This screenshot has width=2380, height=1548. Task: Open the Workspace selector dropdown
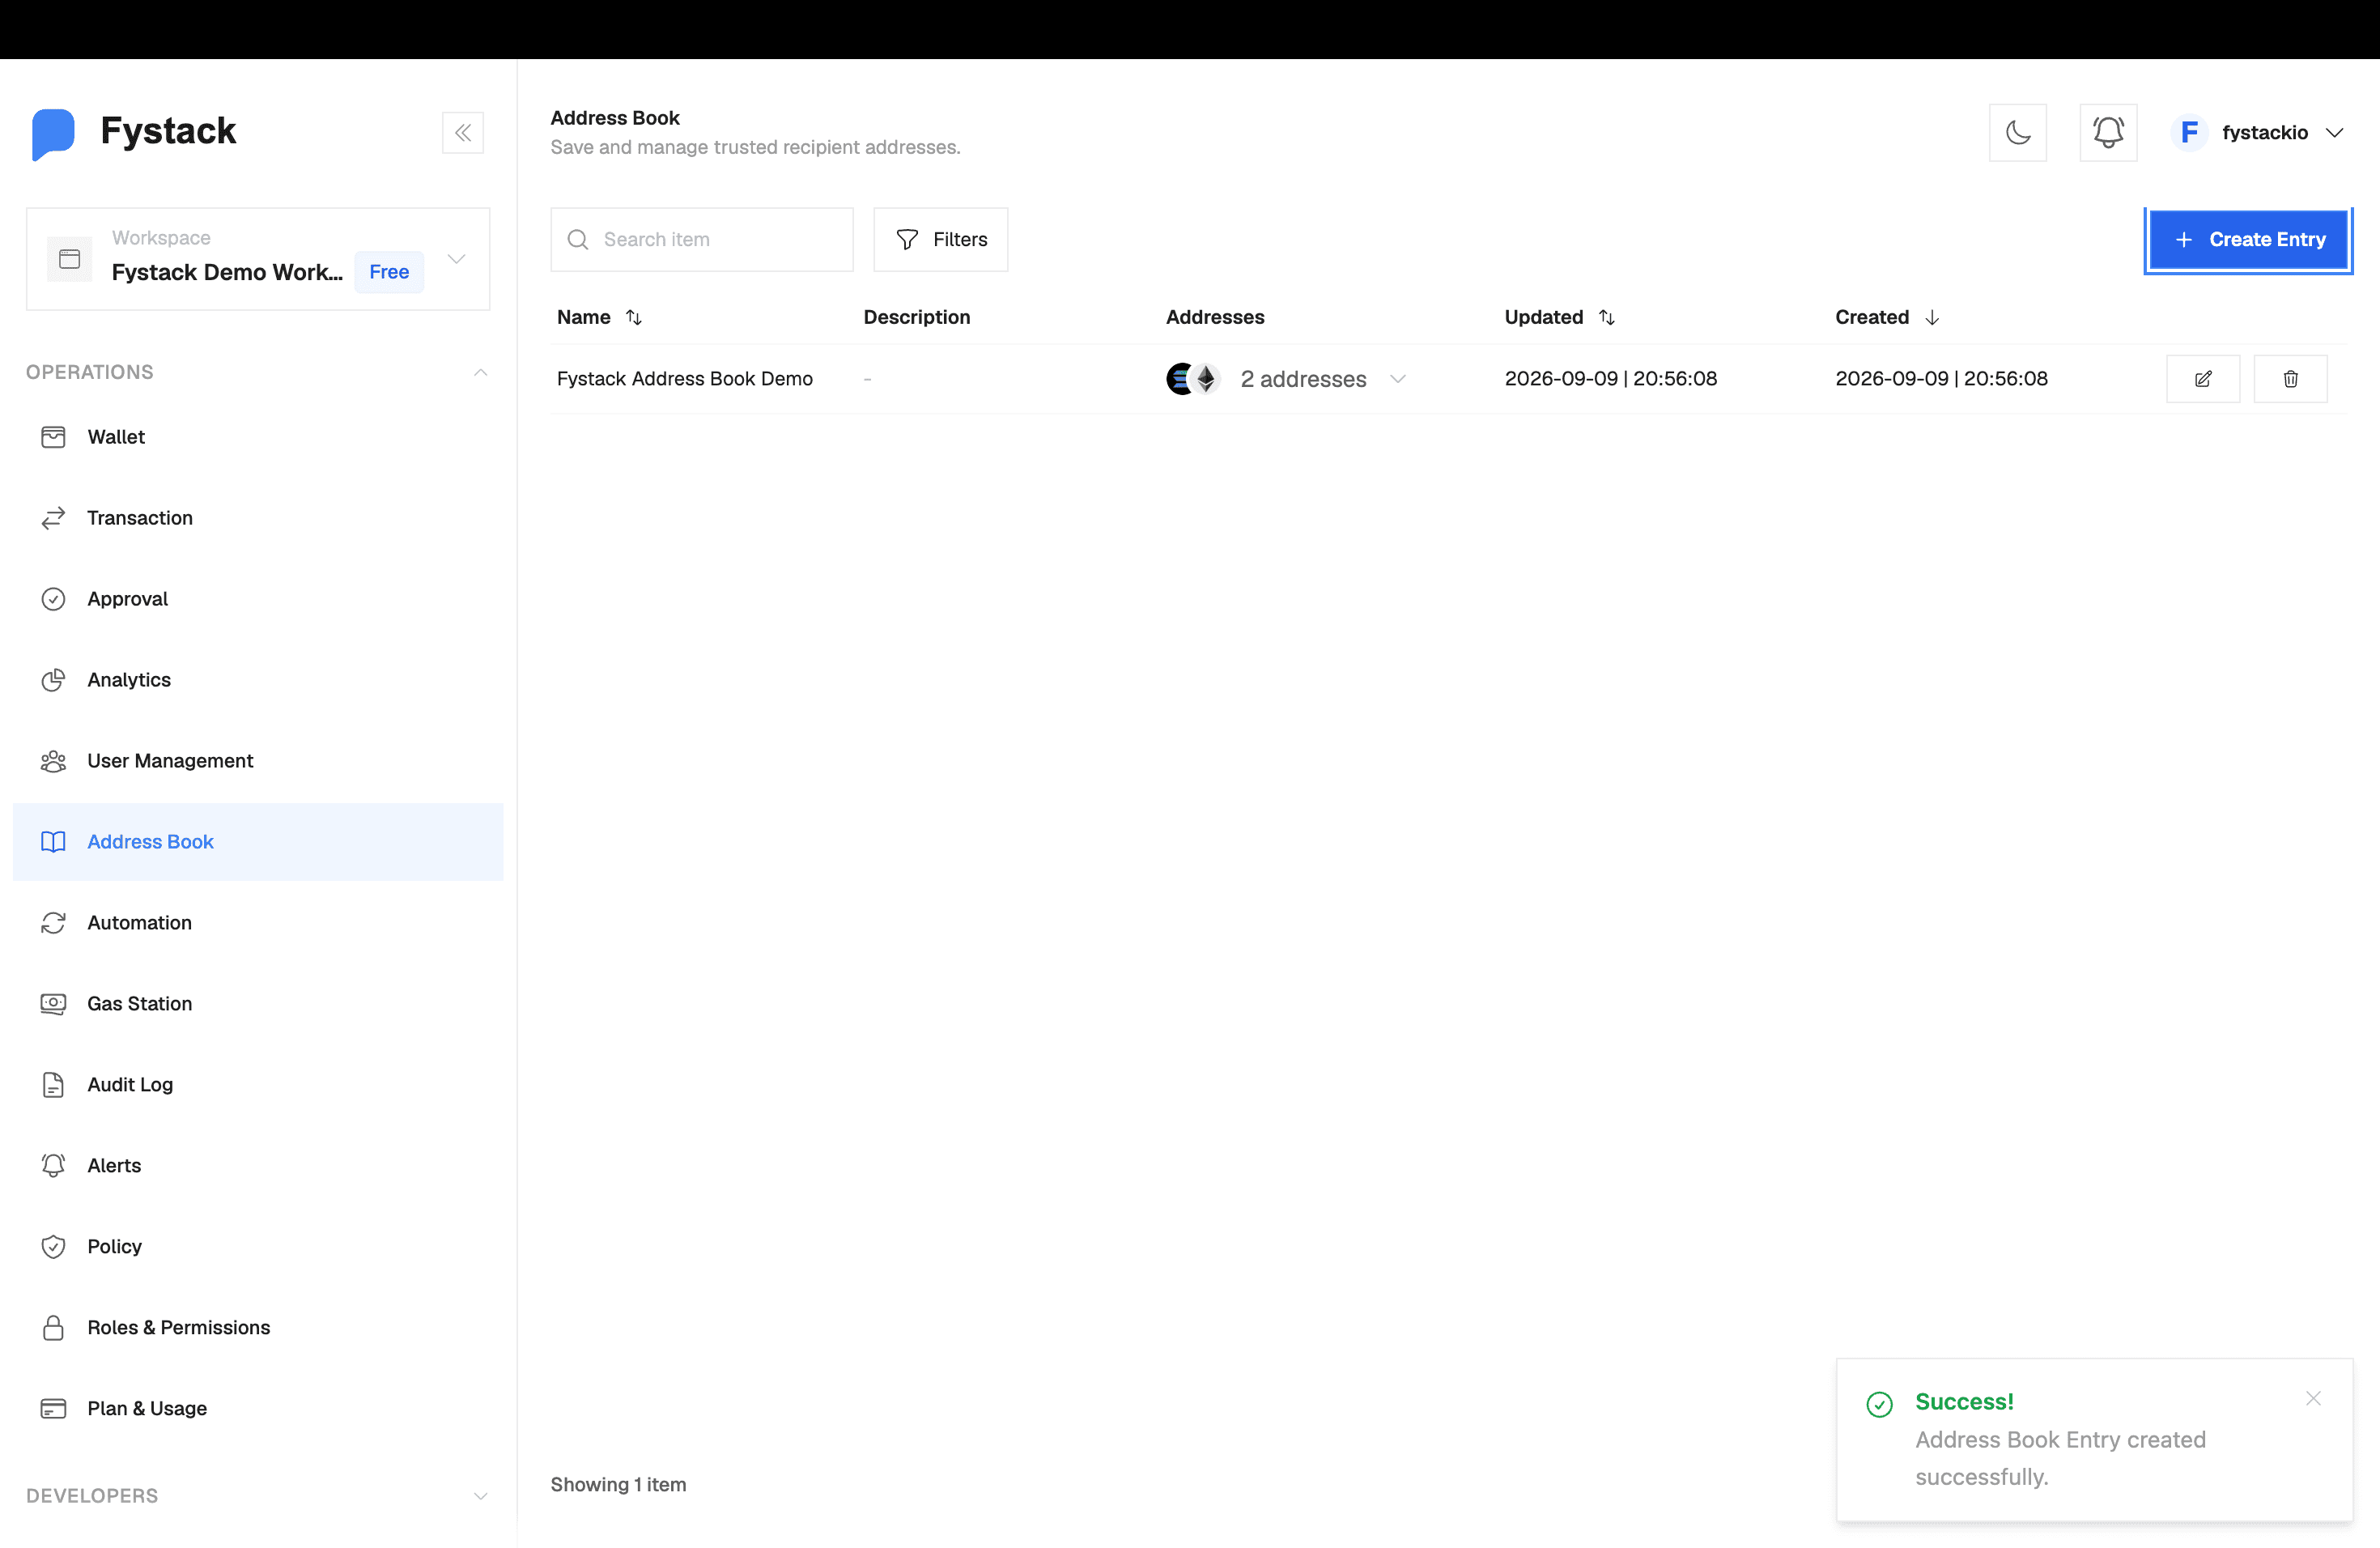(x=258, y=259)
